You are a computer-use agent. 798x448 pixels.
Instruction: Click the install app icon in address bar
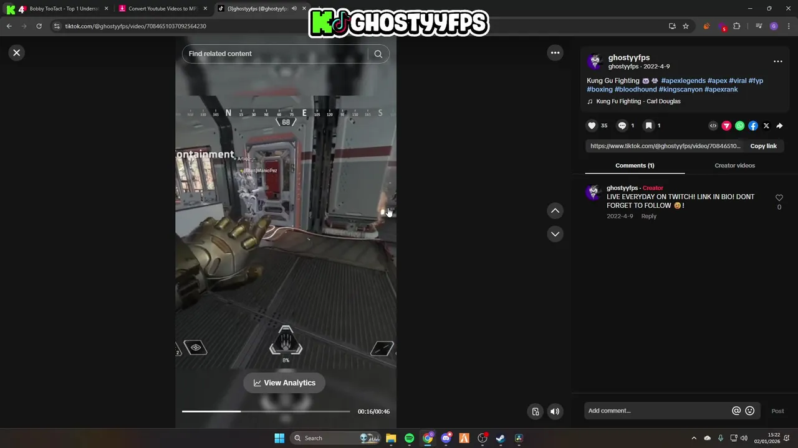672,26
